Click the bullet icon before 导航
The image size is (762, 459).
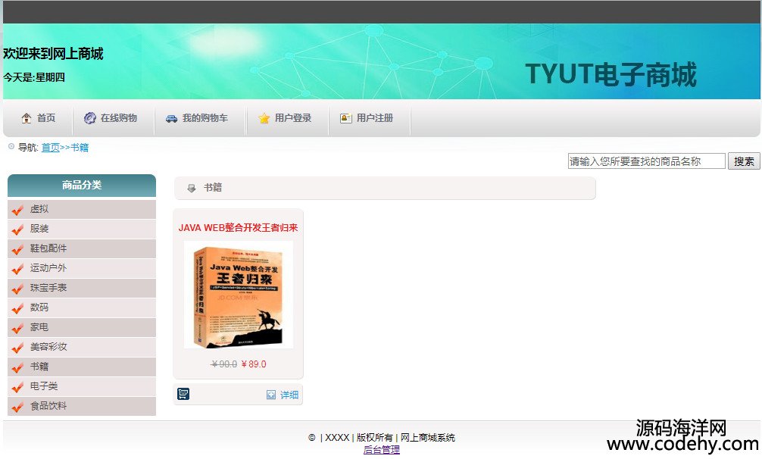(x=11, y=146)
